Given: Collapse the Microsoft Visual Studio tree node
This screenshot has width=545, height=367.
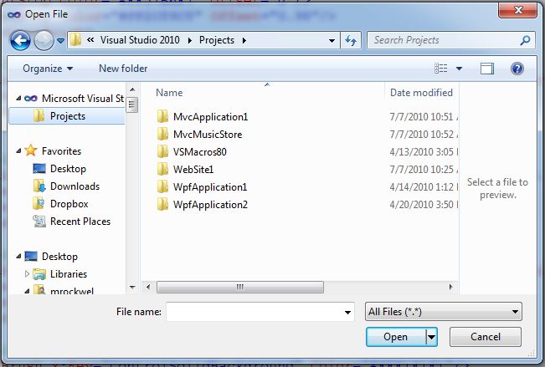Looking at the screenshot, I should coord(18,99).
